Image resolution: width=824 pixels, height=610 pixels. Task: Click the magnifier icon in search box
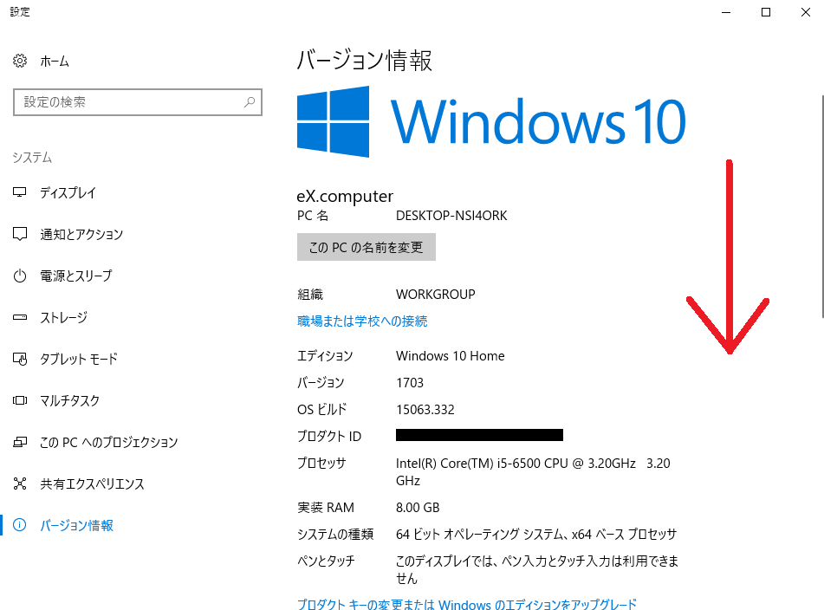coord(250,102)
